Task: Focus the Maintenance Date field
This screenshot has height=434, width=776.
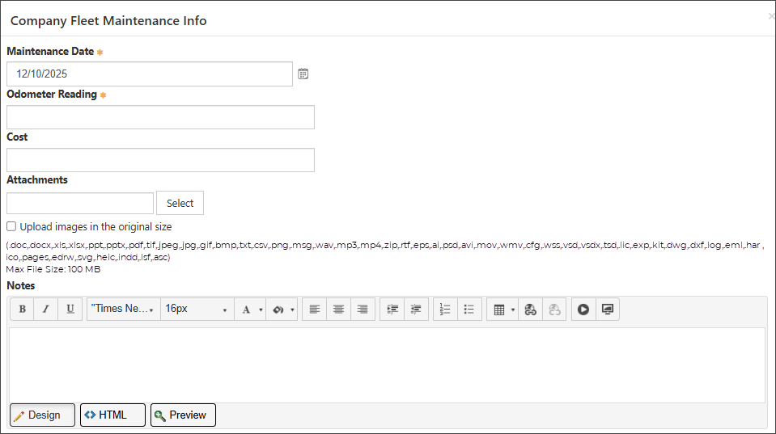Action: click(150, 74)
